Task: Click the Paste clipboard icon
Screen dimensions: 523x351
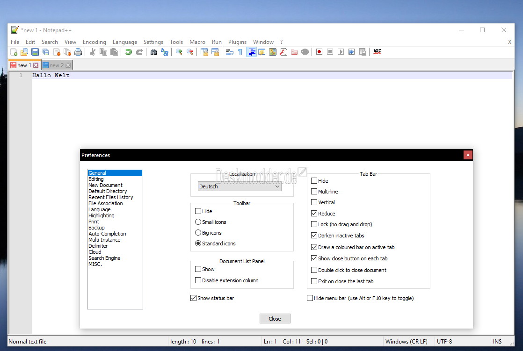Action: (x=114, y=52)
